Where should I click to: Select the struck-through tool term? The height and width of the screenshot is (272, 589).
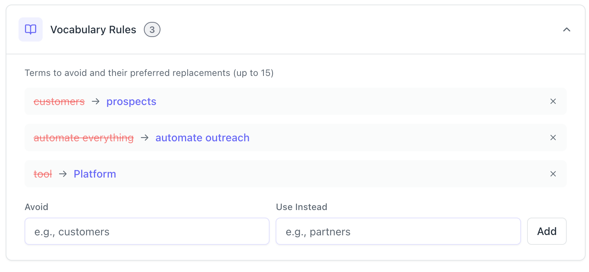tap(43, 174)
